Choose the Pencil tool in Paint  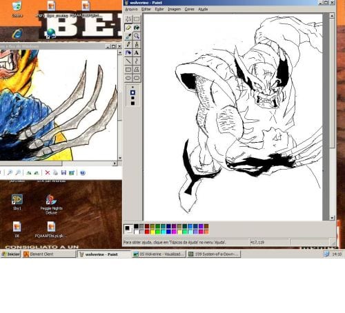coord(128,44)
